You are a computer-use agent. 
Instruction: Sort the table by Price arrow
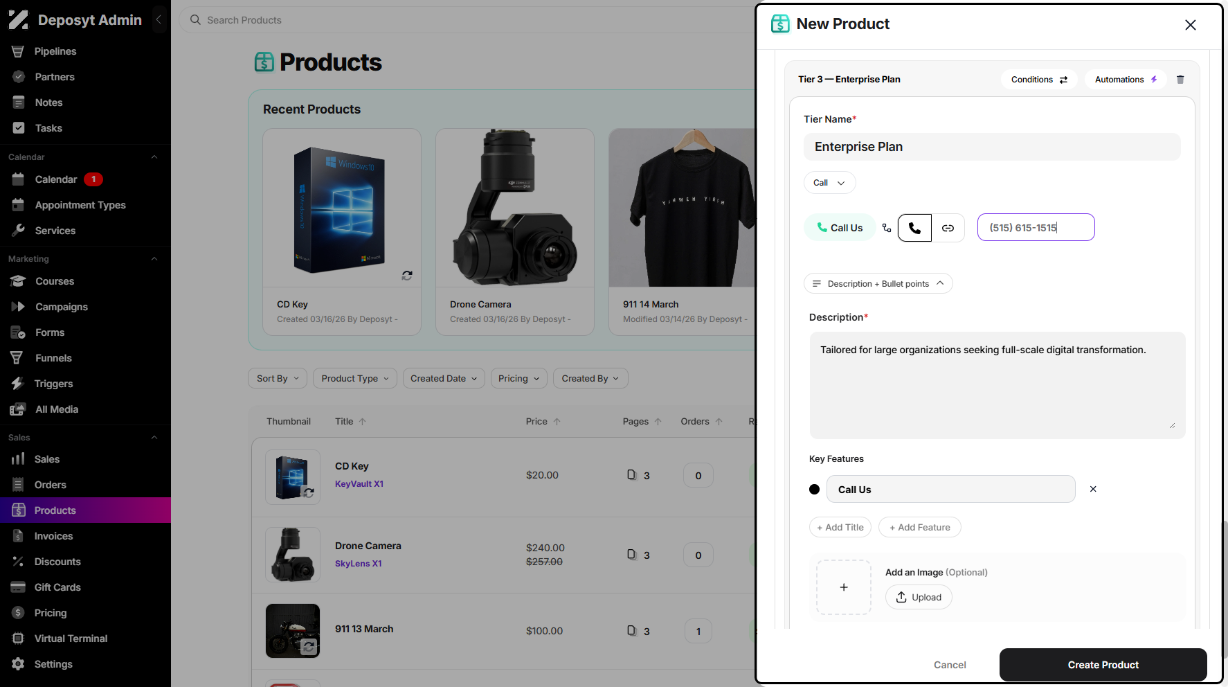tap(557, 421)
